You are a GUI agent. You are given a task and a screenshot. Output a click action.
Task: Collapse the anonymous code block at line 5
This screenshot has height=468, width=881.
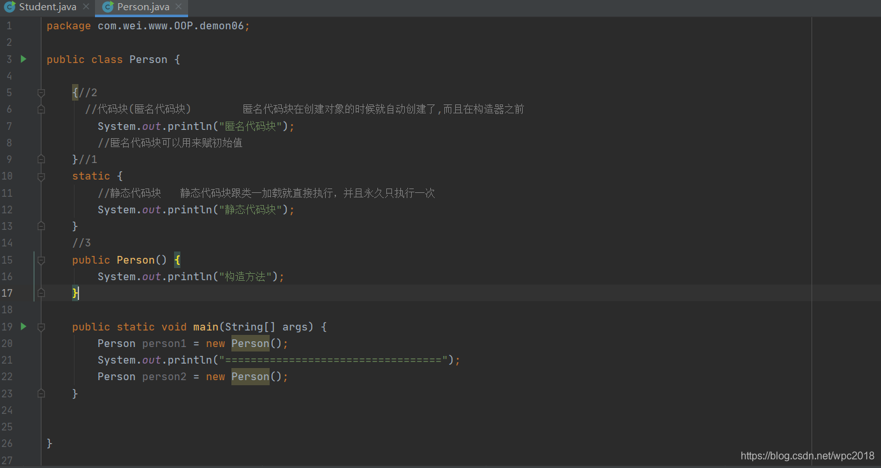tap(41, 93)
